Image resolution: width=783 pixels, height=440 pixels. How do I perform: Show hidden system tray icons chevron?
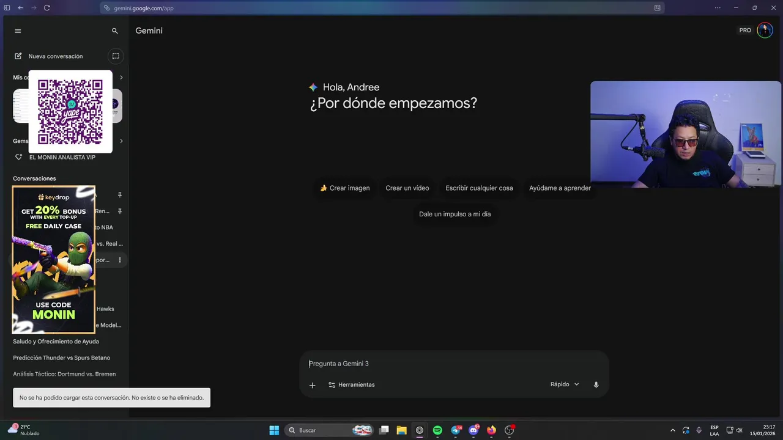tap(673, 430)
